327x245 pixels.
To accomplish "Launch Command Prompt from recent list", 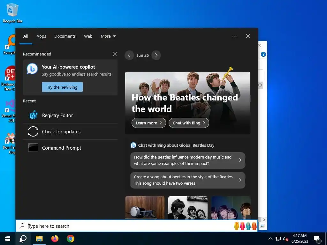I will 70,148.
